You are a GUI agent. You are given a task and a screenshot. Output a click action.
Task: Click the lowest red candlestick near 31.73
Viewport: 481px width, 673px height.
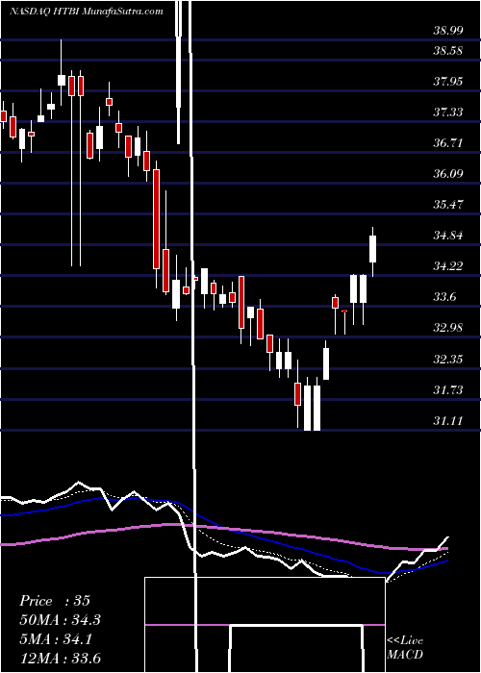click(297, 394)
